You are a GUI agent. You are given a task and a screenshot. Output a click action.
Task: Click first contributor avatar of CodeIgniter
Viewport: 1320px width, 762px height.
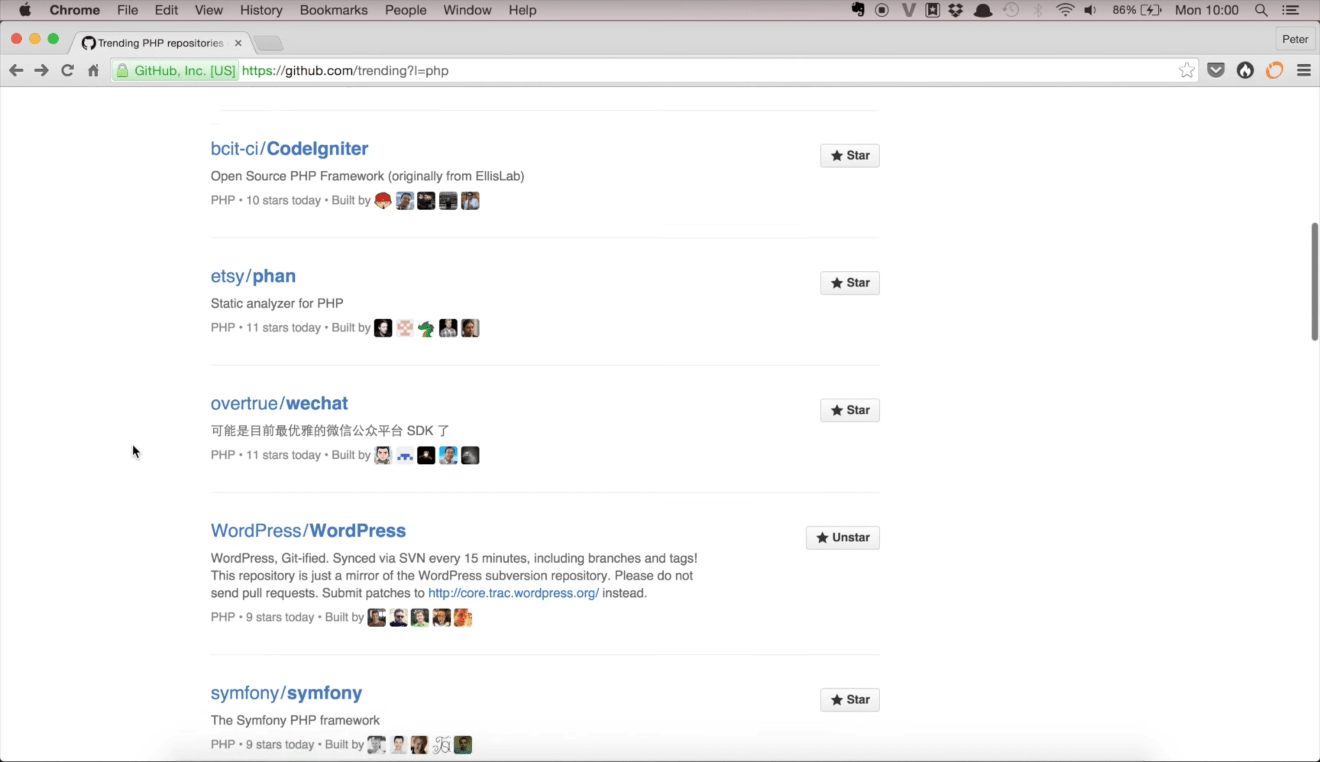pos(383,200)
